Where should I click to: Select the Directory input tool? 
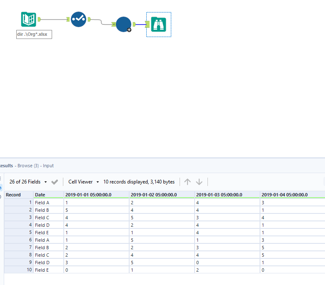[28, 20]
